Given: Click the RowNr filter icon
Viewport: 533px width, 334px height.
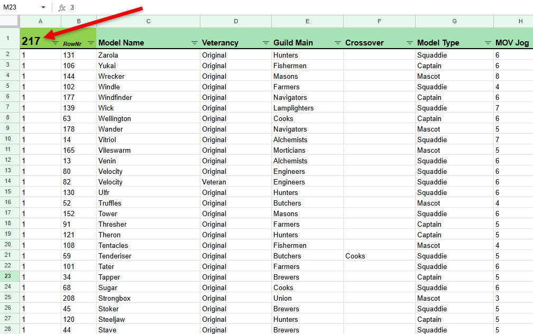Looking at the screenshot, I should point(90,43).
